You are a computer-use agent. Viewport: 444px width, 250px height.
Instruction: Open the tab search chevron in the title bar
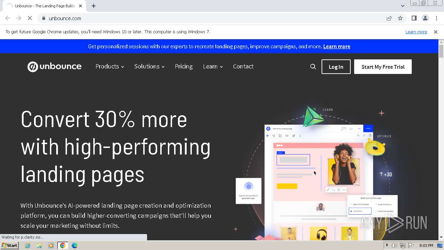[x=402, y=6]
